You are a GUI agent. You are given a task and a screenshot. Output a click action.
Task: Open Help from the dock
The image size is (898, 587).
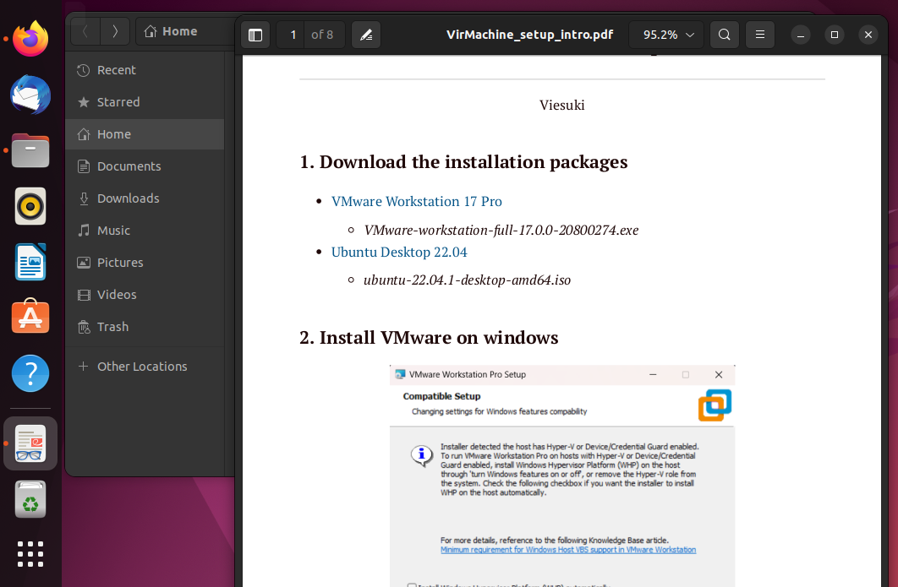pos(30,373)
